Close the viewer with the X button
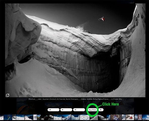The height and width of the screenshot is (121, 149). coord(101,110)
